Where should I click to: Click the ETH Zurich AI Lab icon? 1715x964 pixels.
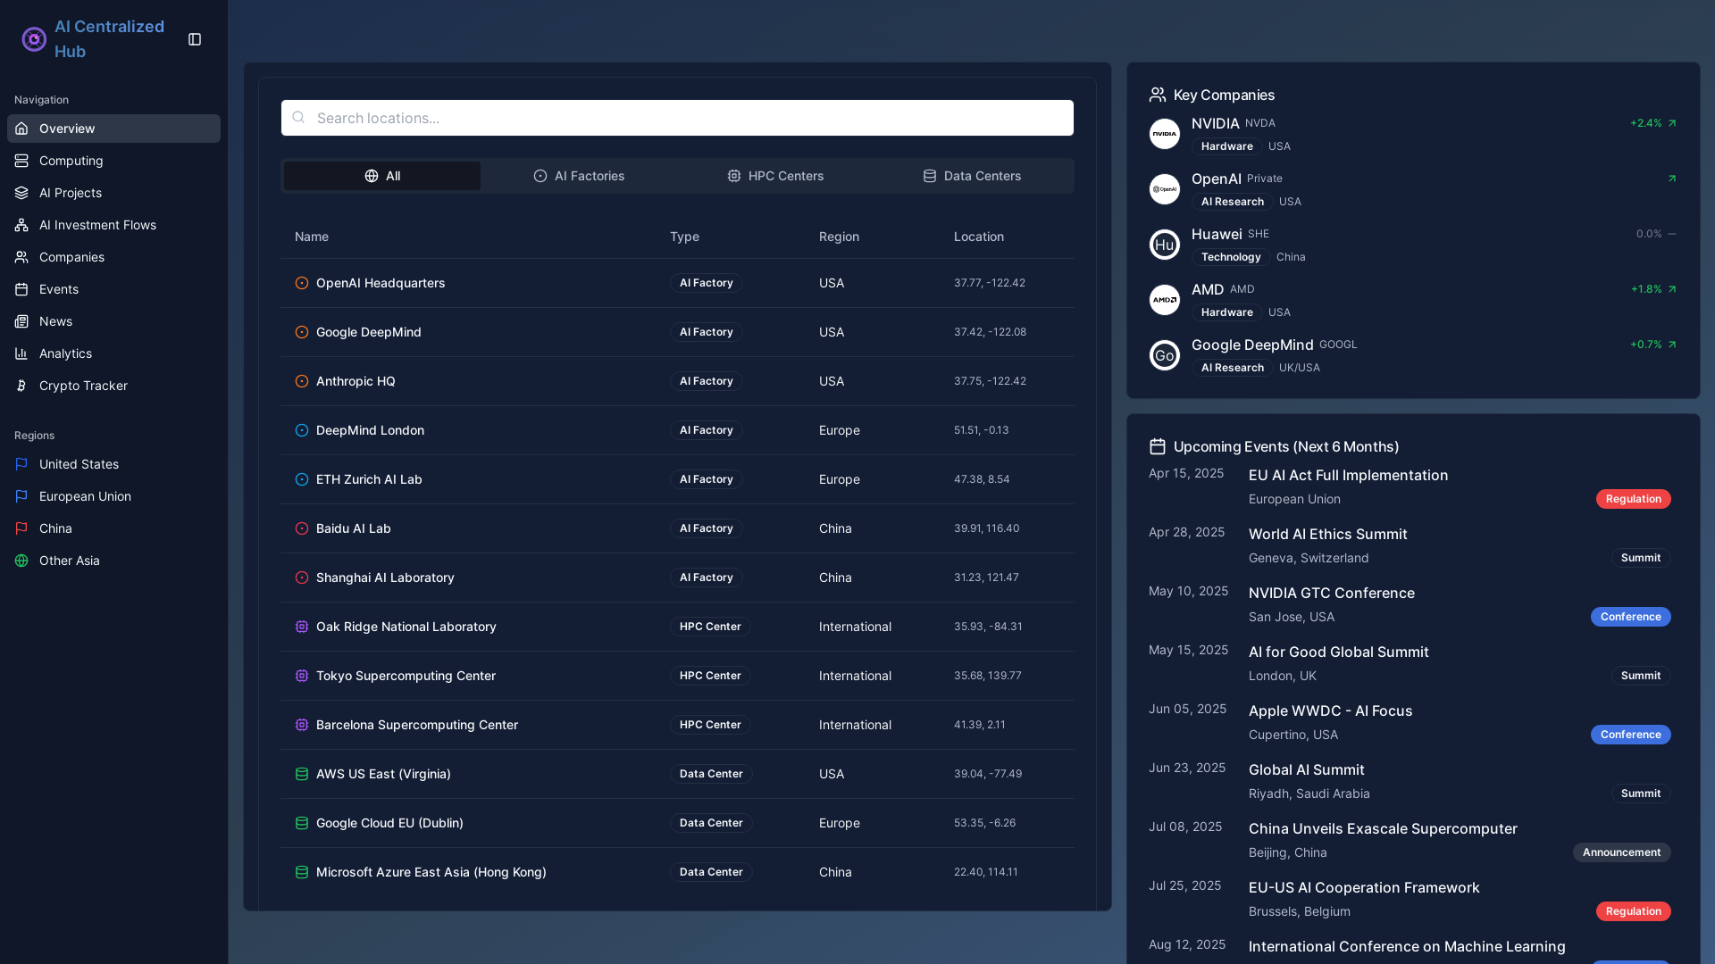(302, 479)
